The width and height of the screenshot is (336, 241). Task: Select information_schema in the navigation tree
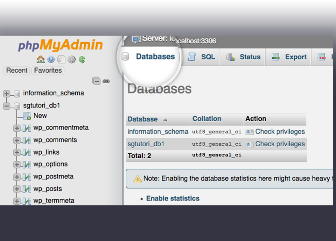pyautogui.click(x=54, y=93)
